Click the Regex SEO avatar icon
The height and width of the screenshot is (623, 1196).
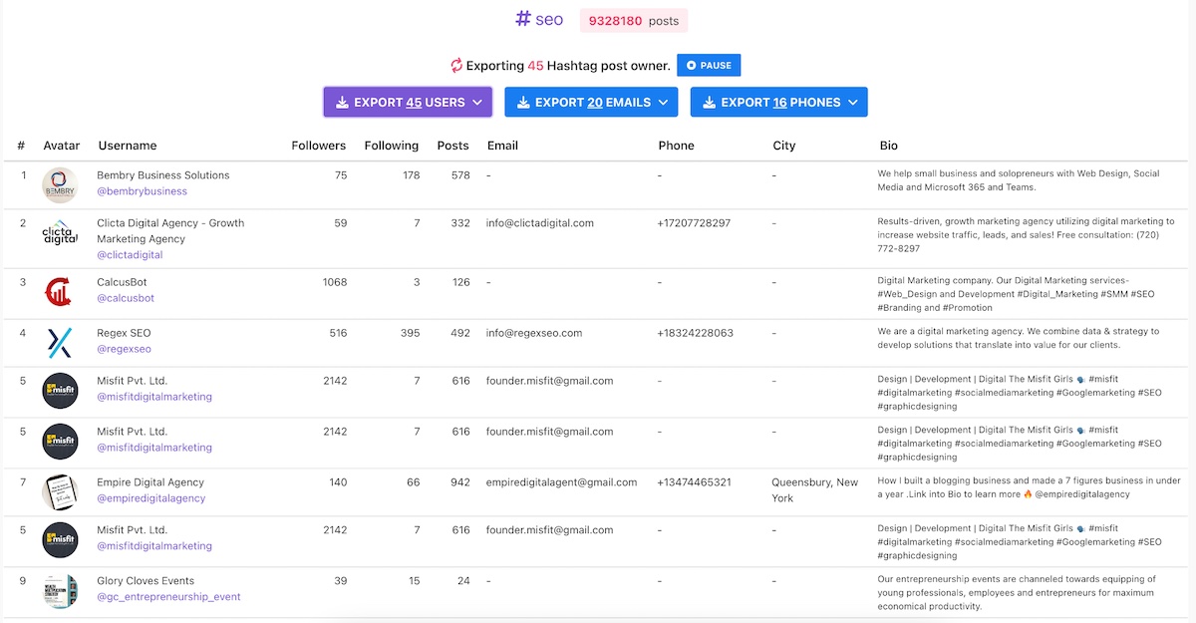pyautogui.click(x=60, y=342)
